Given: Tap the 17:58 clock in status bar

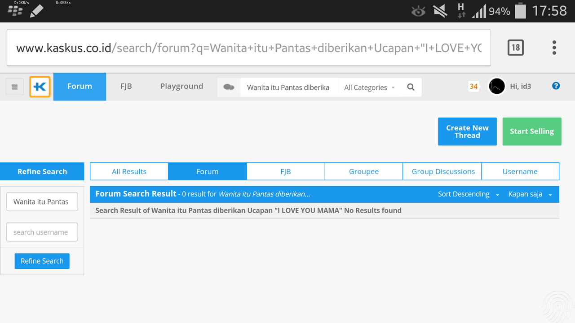Looking at the screenshot, I should (x=549, y=11).
